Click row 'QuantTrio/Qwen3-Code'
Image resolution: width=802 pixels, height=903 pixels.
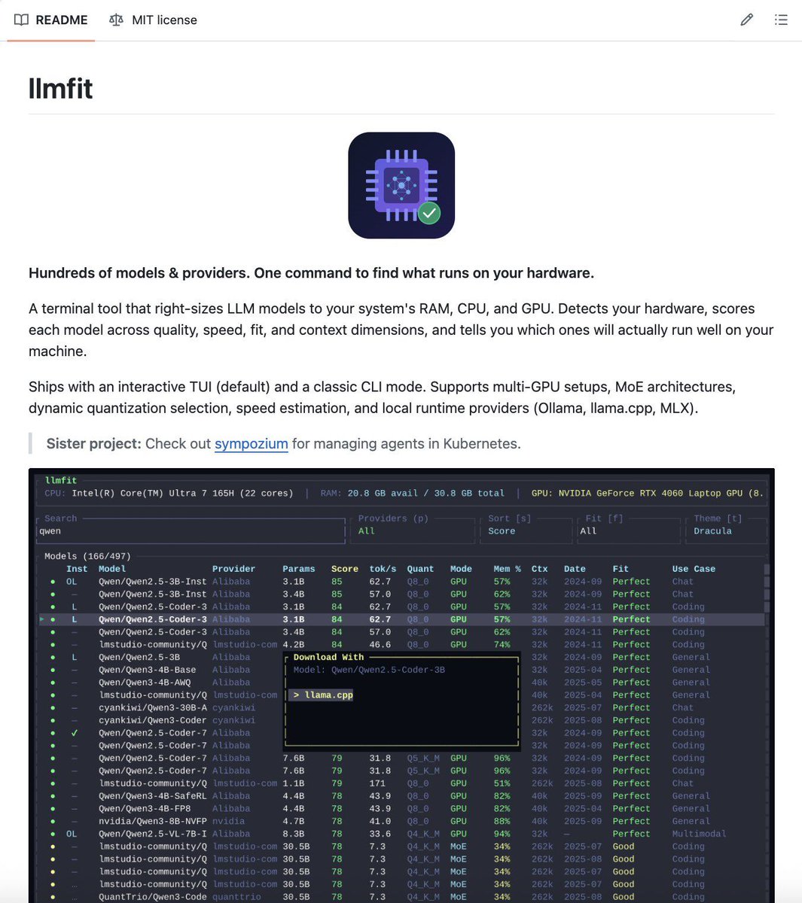(401, 897)
